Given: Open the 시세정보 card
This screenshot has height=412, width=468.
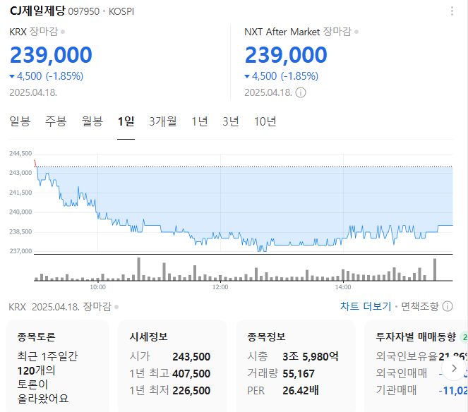Looking at the screenshot, I should click(172, 367).
